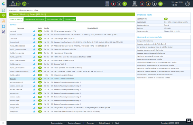
Task: Click the Statut détaillé column header
Action: coord(93,28)
